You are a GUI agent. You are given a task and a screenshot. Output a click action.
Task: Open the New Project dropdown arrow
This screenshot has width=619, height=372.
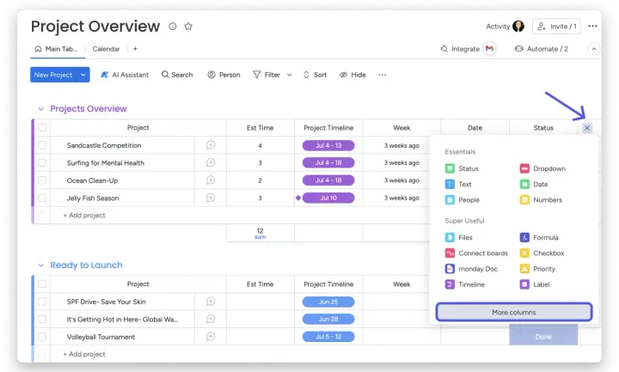(83, 75)
